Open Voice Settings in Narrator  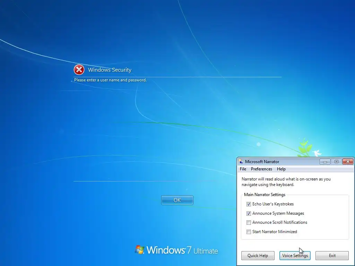(295, 255)
